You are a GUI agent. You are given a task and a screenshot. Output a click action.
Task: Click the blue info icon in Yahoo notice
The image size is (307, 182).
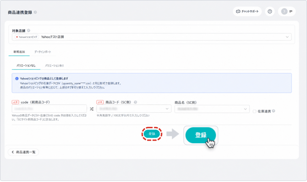17,78
